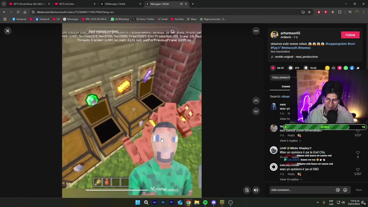Switch to the Phonk Music Mix 2025 tab

coord(29,4)
